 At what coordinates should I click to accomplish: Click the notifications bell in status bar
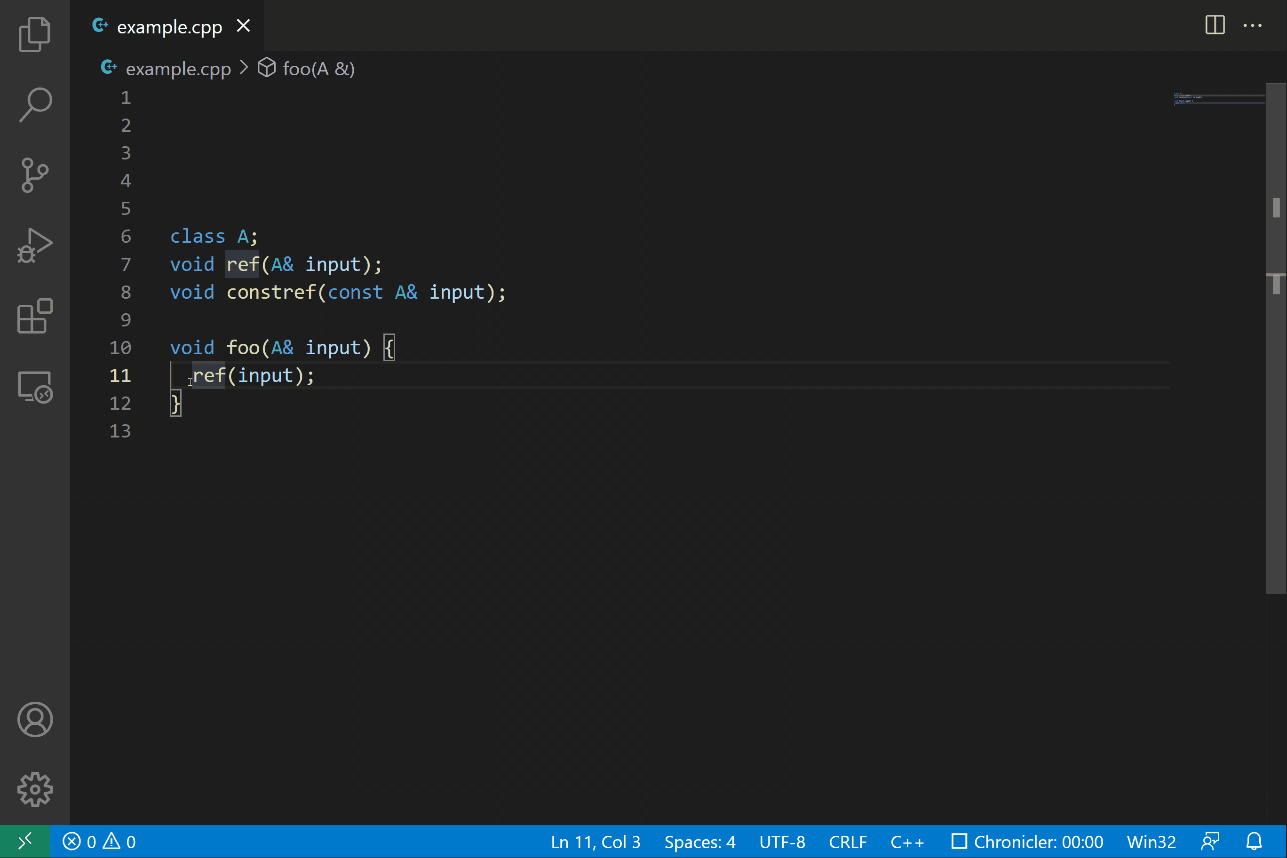tap(1254, 842)
